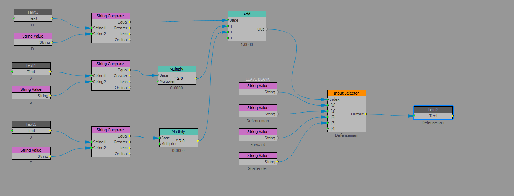This screenshot has width=514, height=196.
Task: Click the G label under String Value
Action: 31,102
